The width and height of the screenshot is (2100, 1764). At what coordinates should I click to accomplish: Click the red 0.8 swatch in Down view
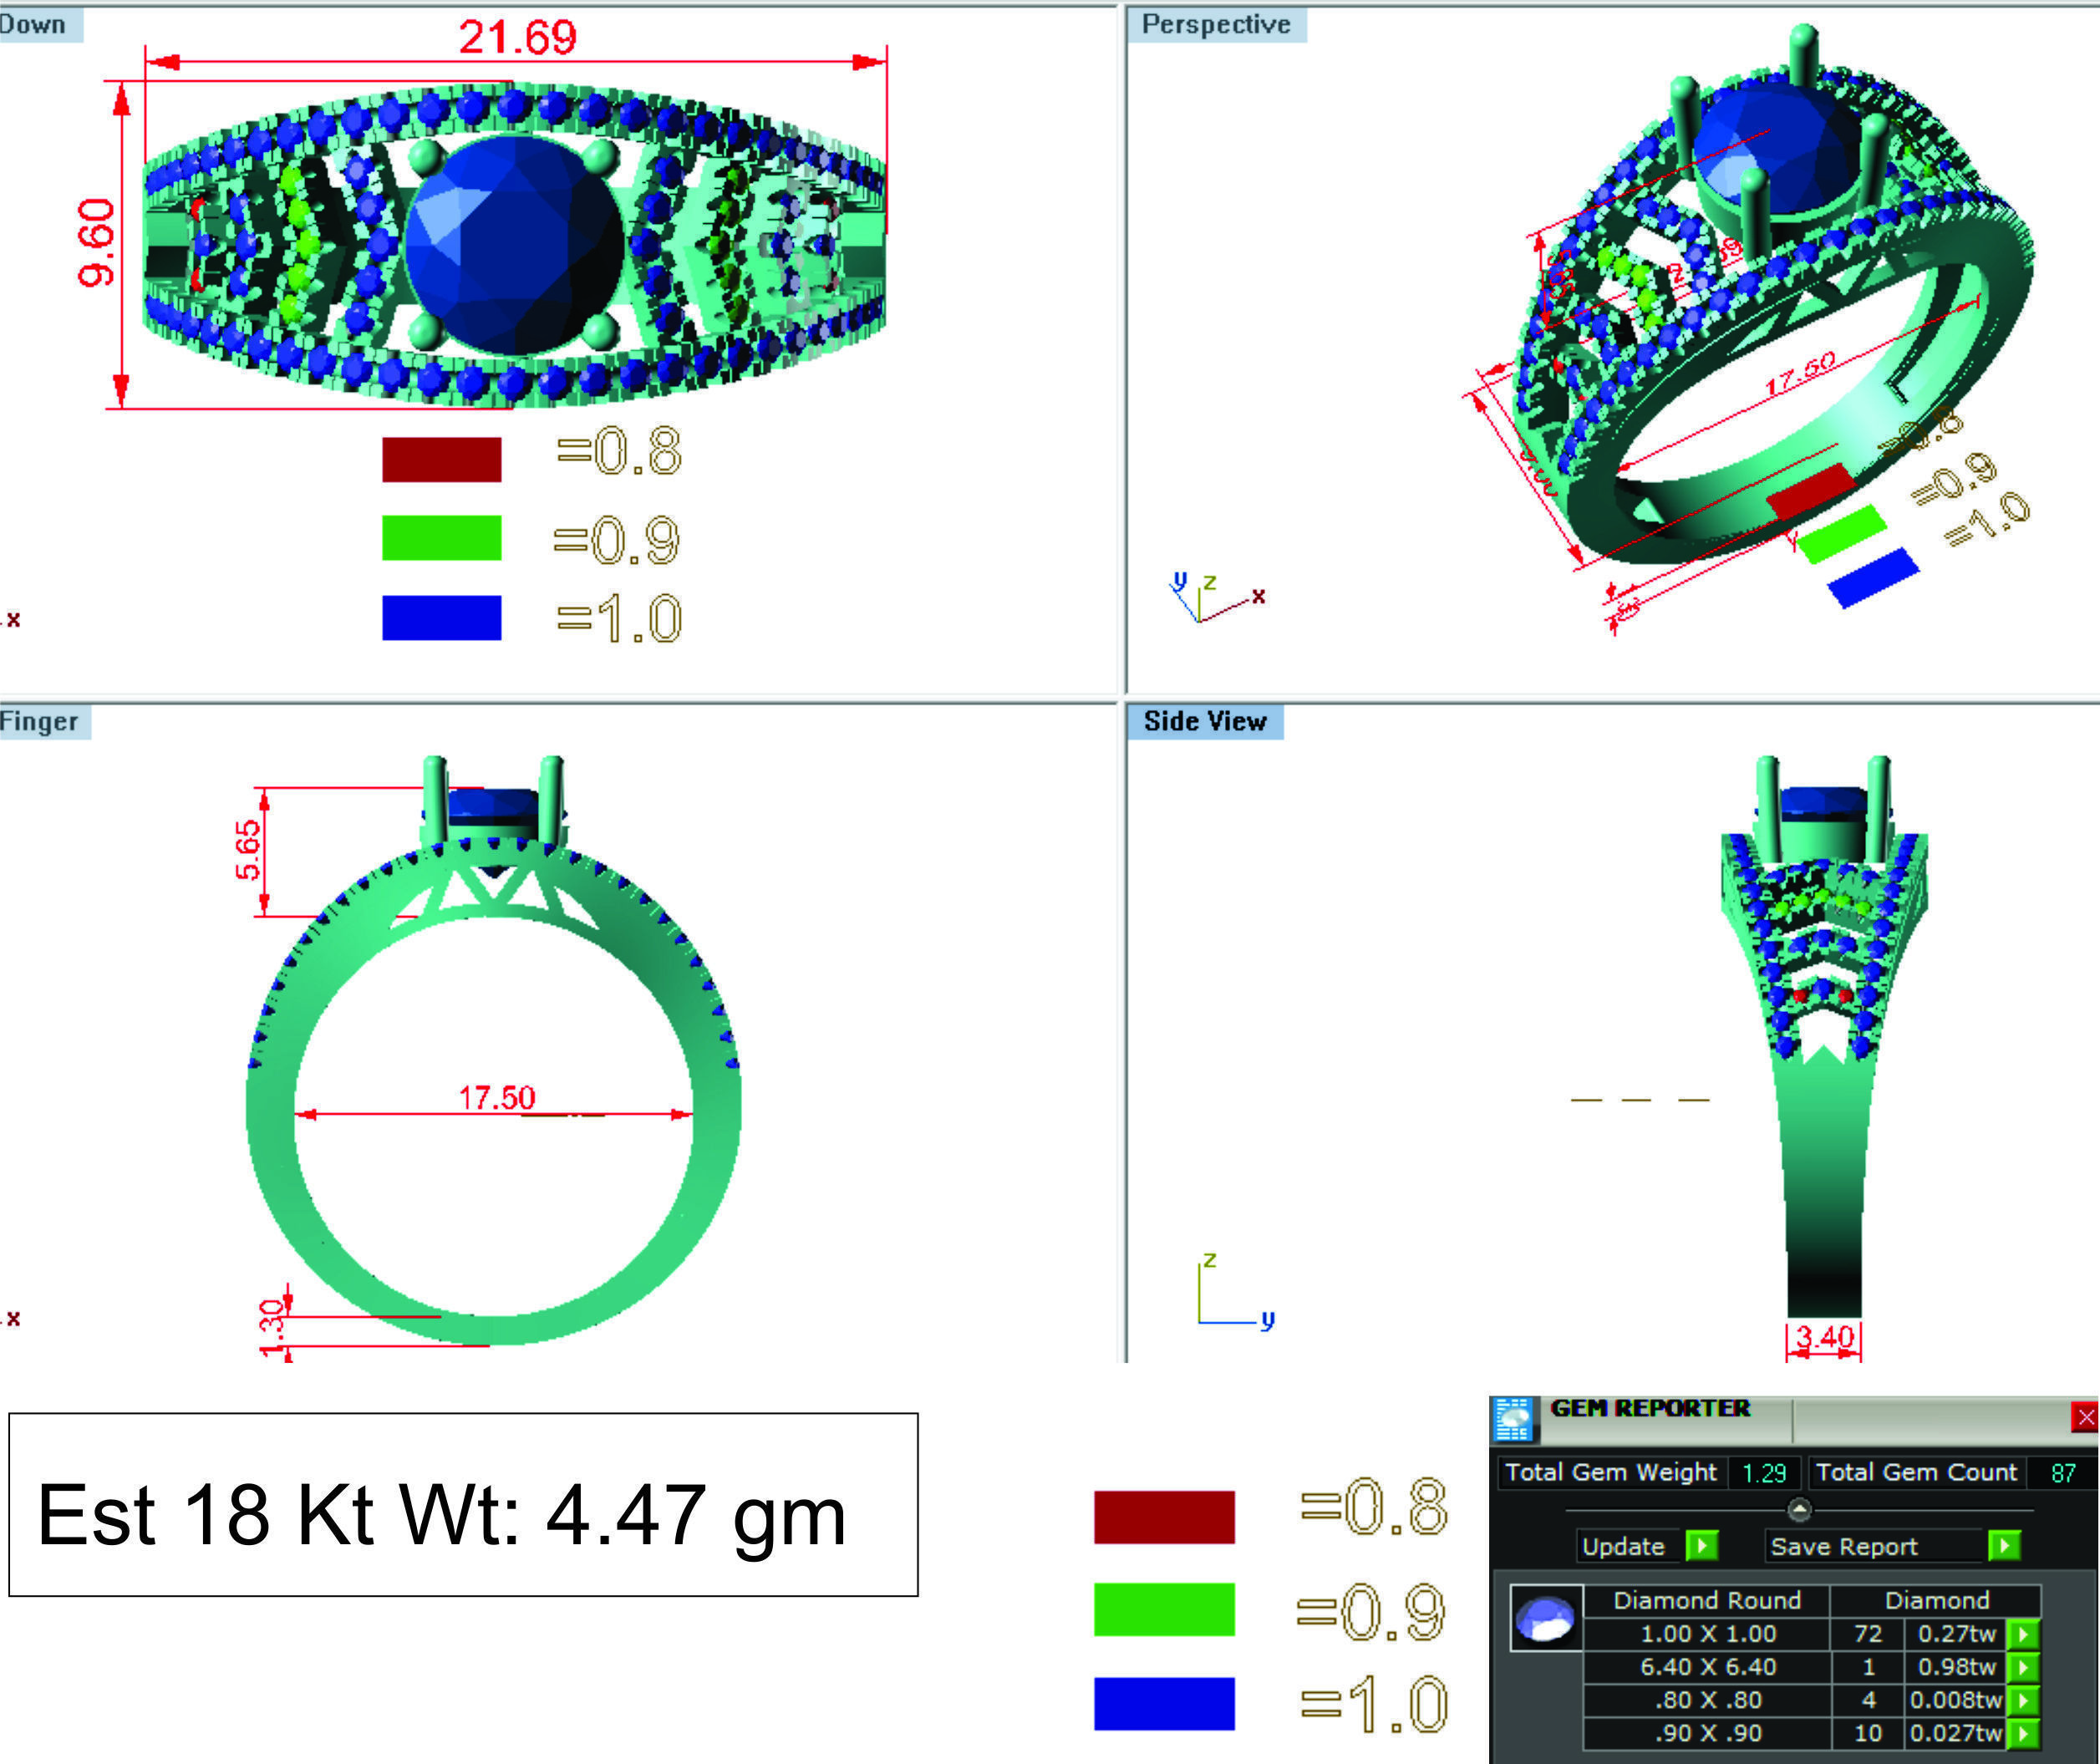[441, 459]
